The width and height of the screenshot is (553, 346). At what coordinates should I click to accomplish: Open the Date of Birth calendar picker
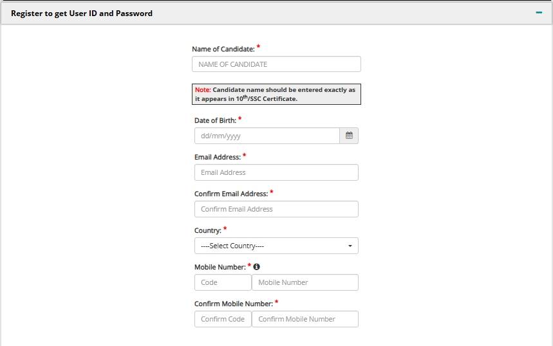point(349,136)
